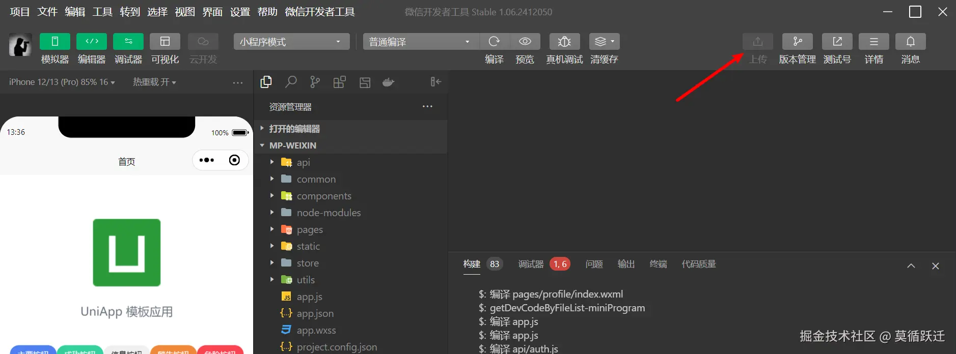Open the 普通编译 compile mode dropdown
956x354 pixels.
pyautogui.click(x=421, y=42)
